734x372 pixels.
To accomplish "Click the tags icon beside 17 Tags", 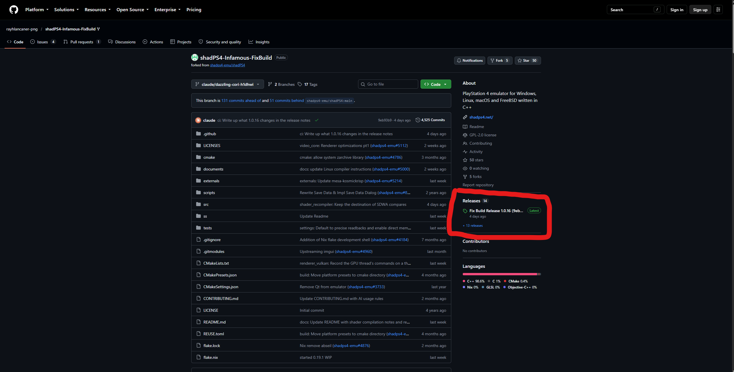I will point(300,84).
